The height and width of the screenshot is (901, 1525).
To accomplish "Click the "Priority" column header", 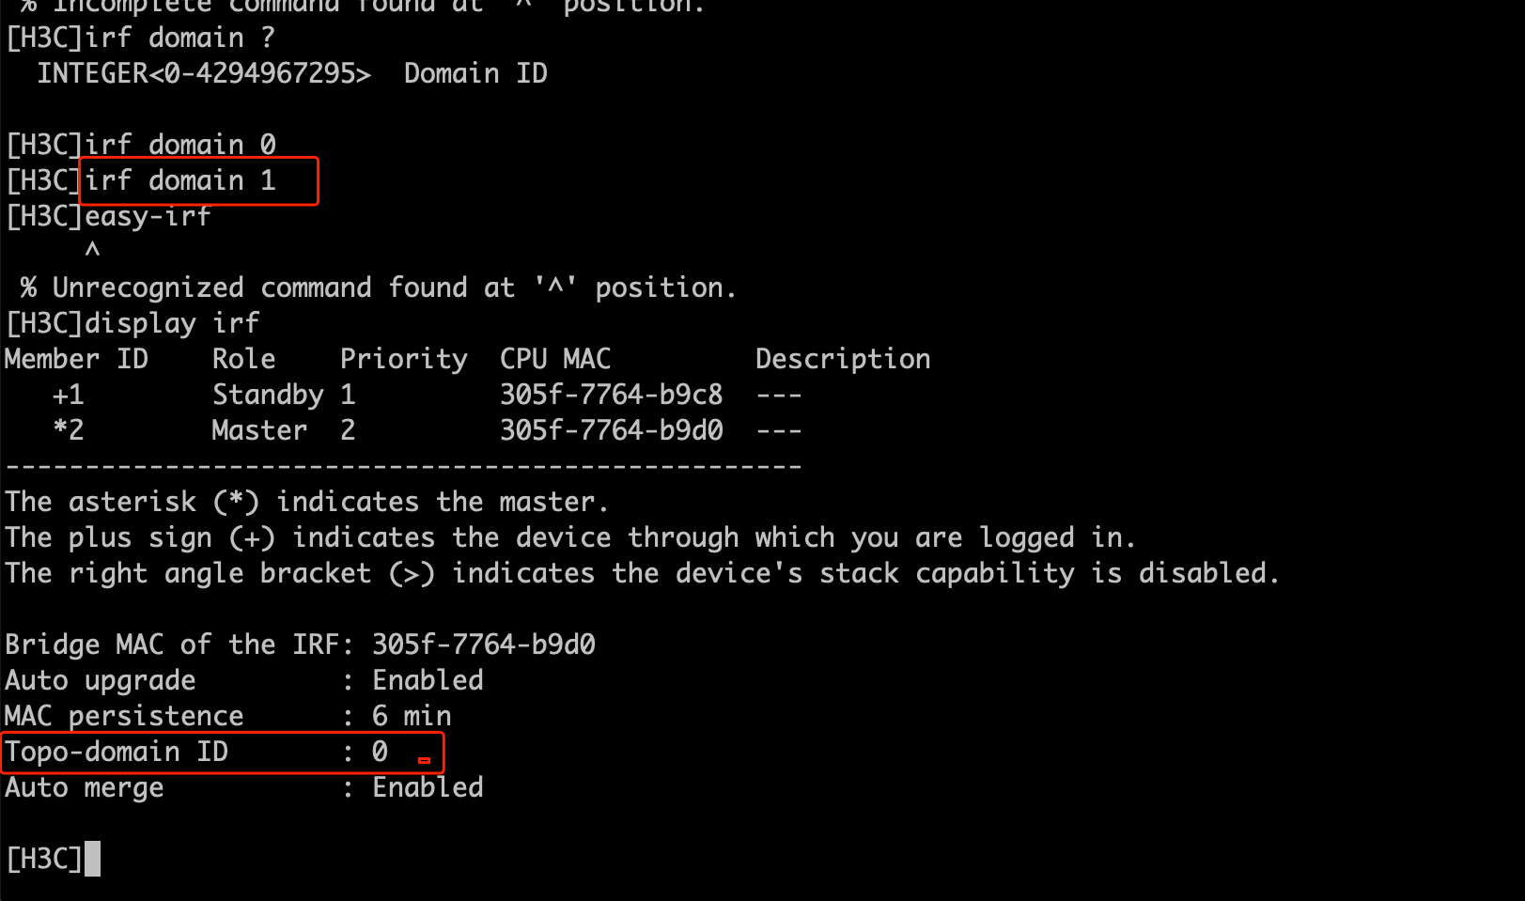I will (x=403, y=359).
